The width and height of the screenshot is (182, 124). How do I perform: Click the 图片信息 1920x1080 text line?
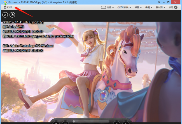pos(38,36)
